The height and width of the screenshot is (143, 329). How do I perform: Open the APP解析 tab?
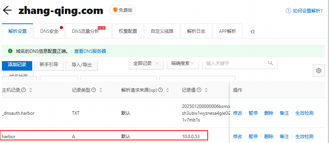227,31
